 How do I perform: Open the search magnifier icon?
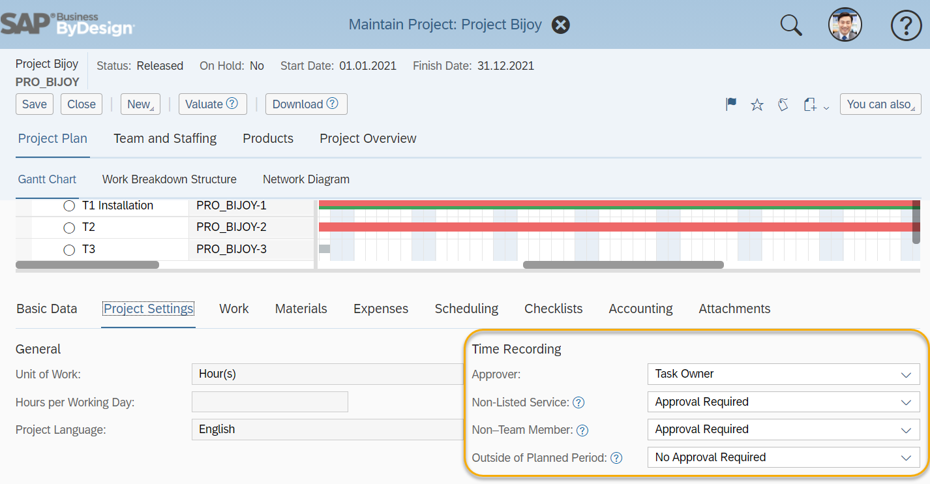pyautogui.click(x=791, y=25)
